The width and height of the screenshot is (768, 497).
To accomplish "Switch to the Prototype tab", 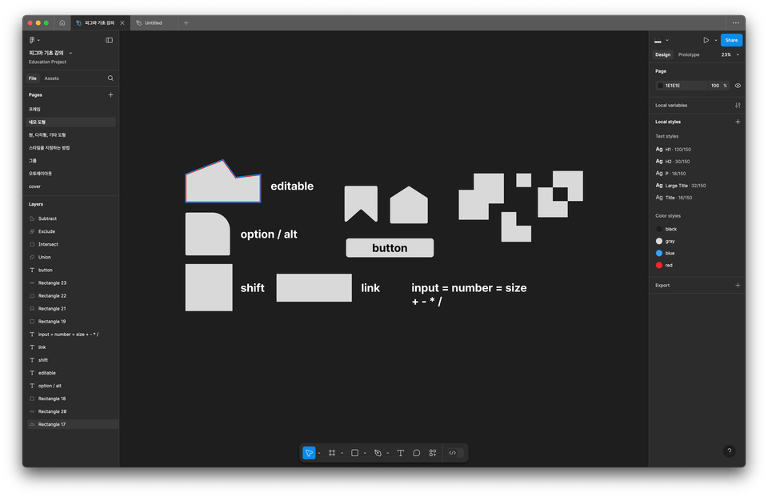I will point(689,55).
